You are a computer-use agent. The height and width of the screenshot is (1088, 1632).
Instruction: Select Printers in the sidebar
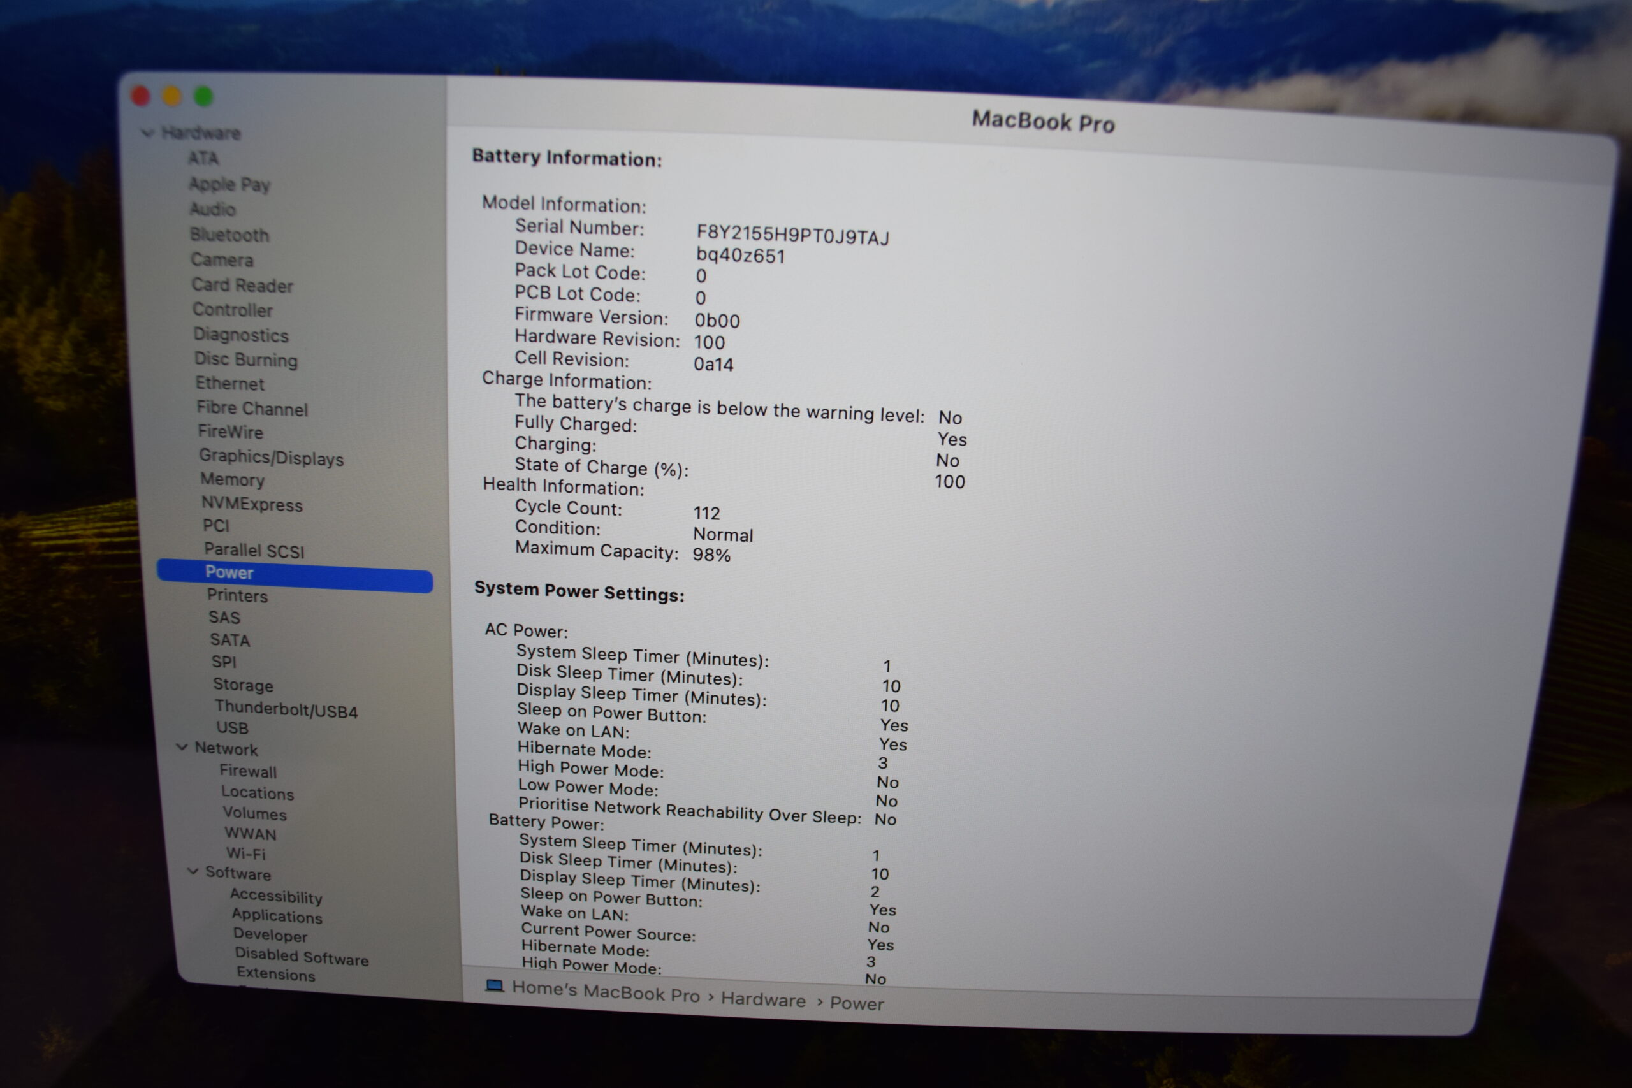(x=237, y=595)
